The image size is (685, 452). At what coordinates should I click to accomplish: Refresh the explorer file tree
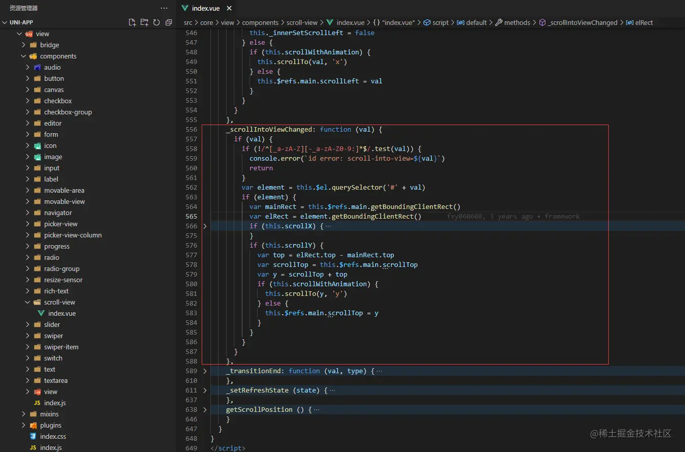pos(157,22)
